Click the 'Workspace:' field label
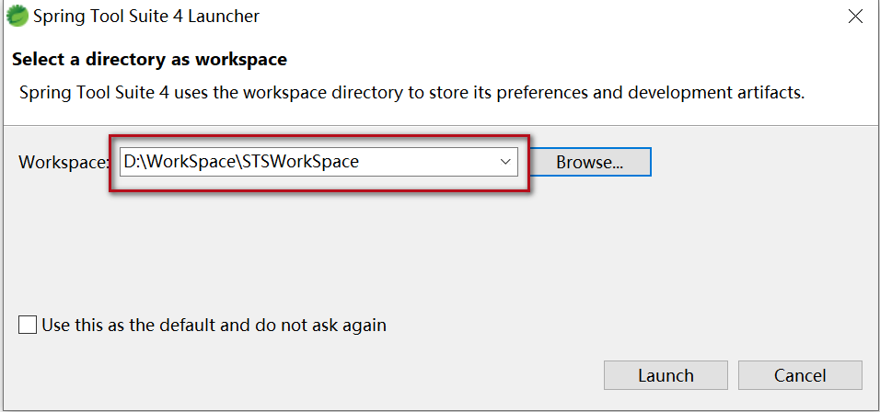This screenshot has width=880, height=412. click(x=63, y=162)
